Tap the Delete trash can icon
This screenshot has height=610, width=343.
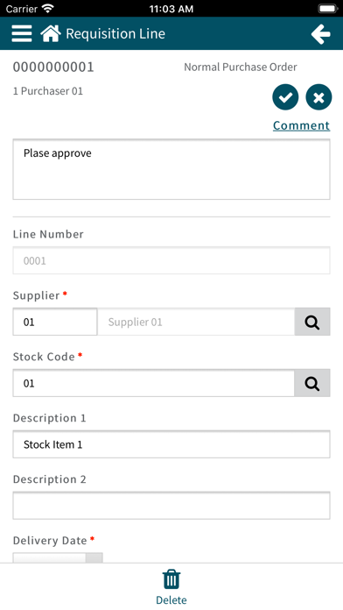[x=171, y=579]
